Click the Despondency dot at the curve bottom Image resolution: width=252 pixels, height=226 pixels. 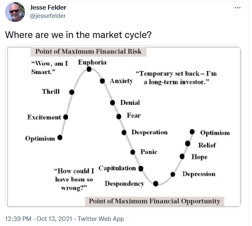(155, 183)
